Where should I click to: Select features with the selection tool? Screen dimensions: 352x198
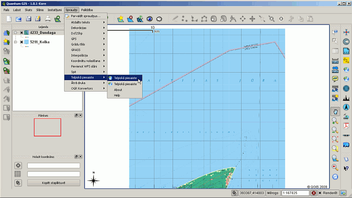pos(335,41)
